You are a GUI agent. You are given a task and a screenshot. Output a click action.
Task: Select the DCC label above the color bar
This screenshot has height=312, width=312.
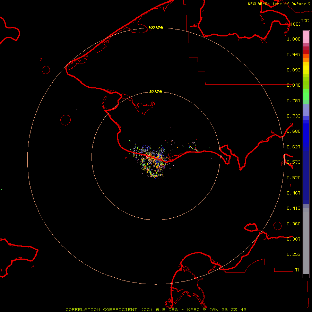(x=304, y=21)
